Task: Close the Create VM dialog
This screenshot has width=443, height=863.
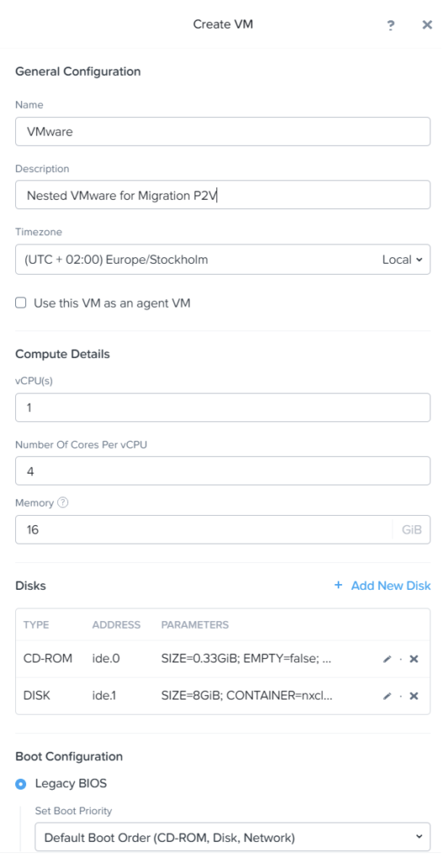Action: click(427, 24)
